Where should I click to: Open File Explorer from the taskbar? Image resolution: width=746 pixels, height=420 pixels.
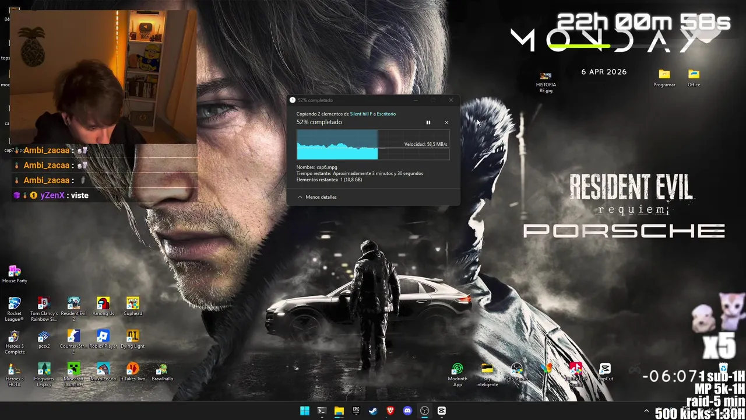coord(339,411)
